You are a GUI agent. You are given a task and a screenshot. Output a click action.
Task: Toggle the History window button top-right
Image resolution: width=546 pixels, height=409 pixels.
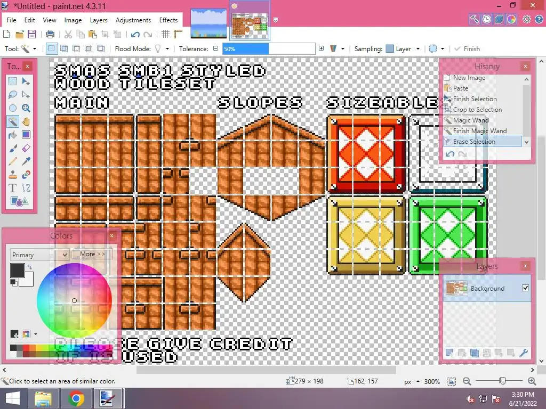(486, 19)
